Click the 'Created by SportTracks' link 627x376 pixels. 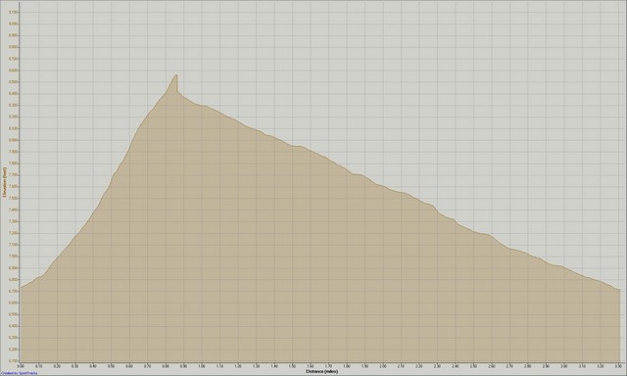[x=19, y=374]
